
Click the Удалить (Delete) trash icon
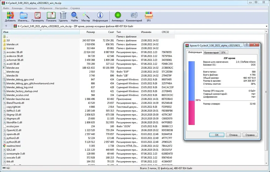click(63, 15)
